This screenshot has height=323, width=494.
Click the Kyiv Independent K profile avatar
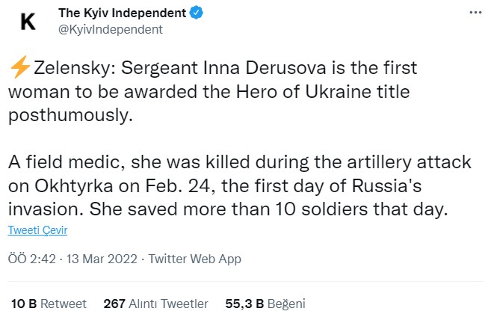click(28, 22)
